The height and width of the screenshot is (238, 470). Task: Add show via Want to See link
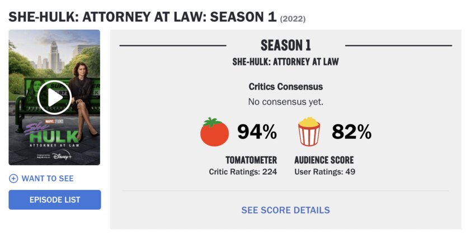48,179
